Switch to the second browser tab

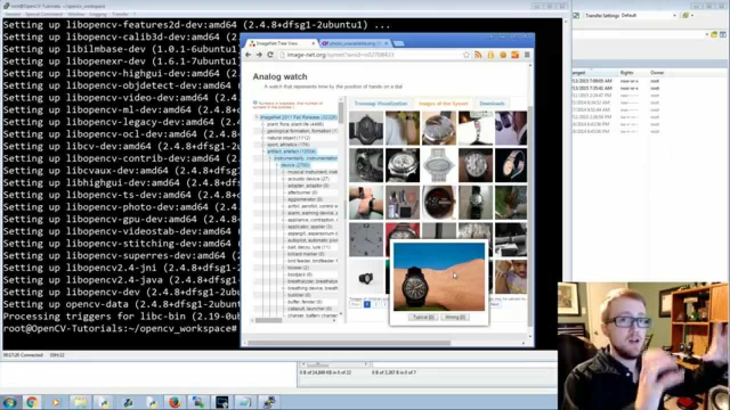(x=354, y=43)
